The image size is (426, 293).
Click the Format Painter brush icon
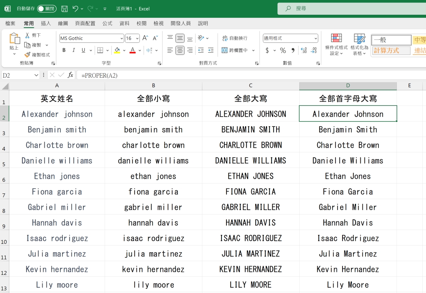[x=27, y=55]
